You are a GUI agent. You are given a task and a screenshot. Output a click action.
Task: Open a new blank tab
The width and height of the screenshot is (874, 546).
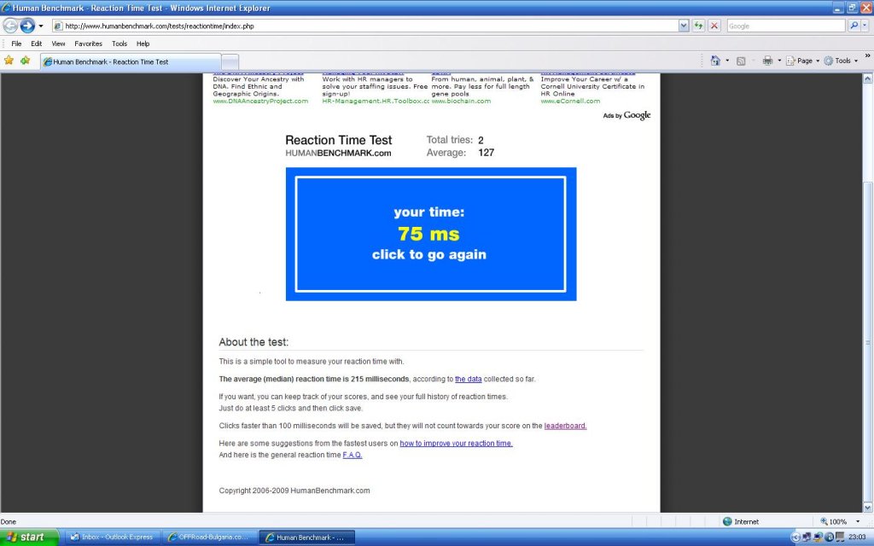coord(230,61)
